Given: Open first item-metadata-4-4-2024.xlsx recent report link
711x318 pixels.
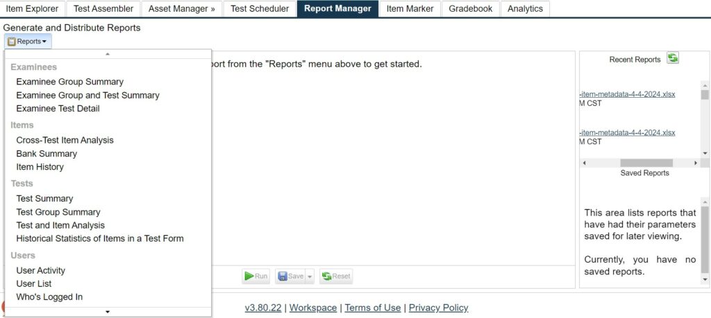Looking at the screenshot, I should 628,94.
